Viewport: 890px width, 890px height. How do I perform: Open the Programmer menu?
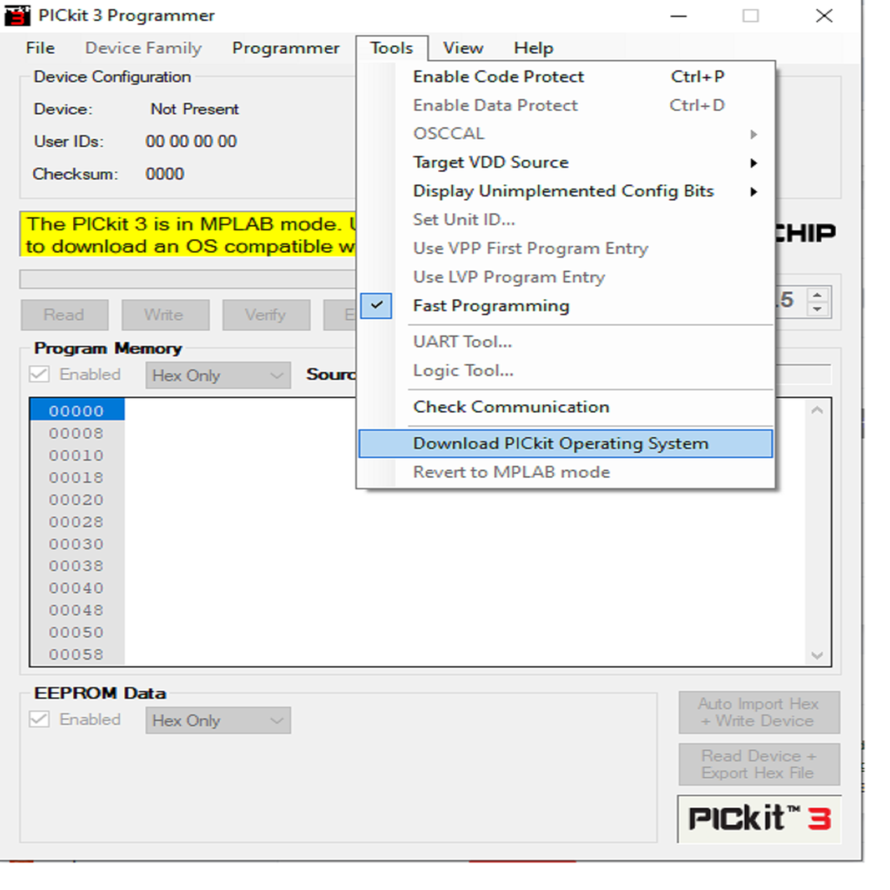click(x=285, y=48)
